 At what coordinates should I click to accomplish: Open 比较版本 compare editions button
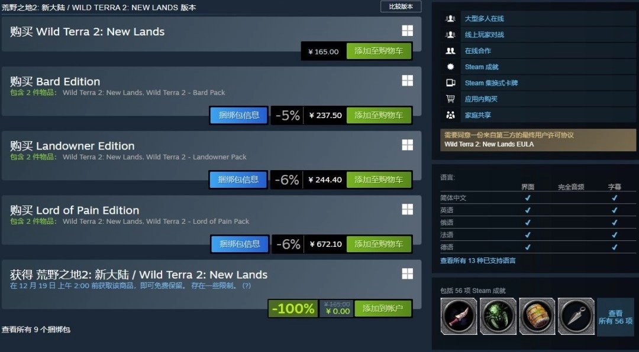[401, 6]
